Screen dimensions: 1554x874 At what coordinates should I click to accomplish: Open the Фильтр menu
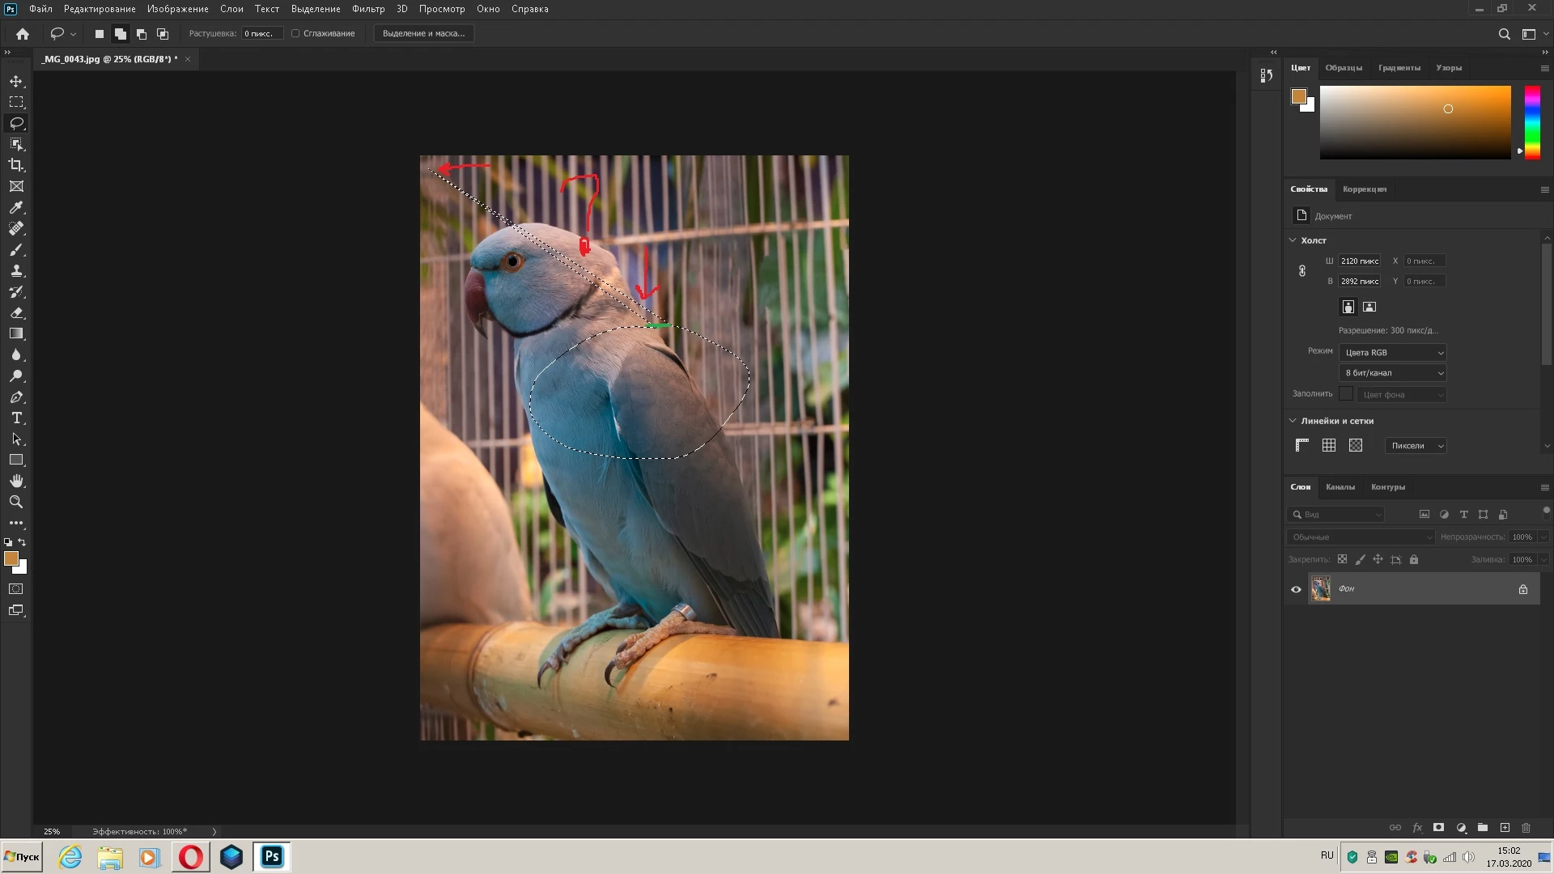pos(368,9)
